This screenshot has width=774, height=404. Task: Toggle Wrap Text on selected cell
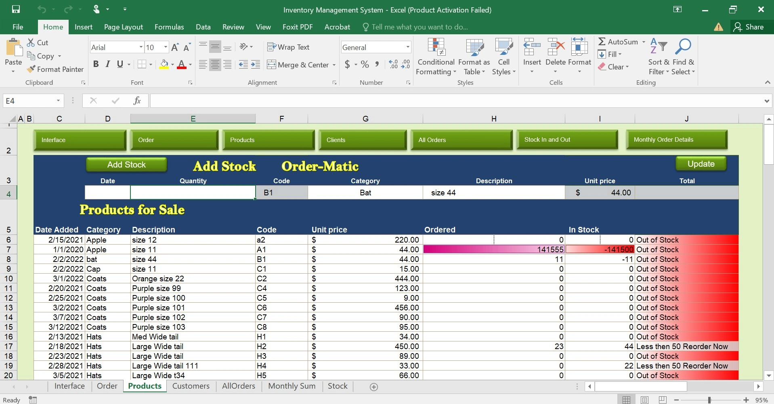click(x=288, y=47)
